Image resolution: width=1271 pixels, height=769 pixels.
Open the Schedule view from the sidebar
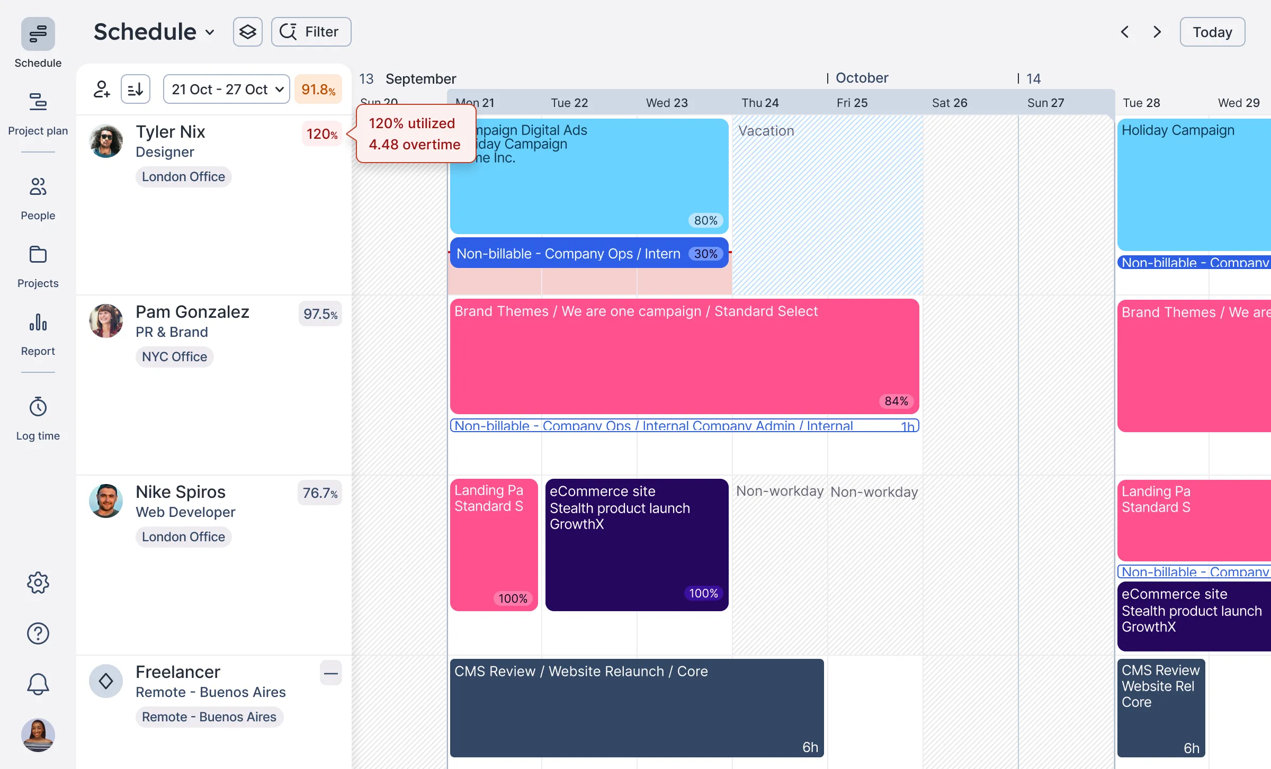click(x=38, y=34)
